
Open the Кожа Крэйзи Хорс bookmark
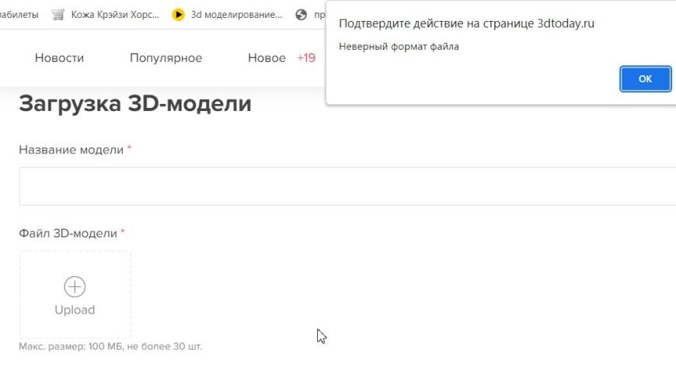114,14
